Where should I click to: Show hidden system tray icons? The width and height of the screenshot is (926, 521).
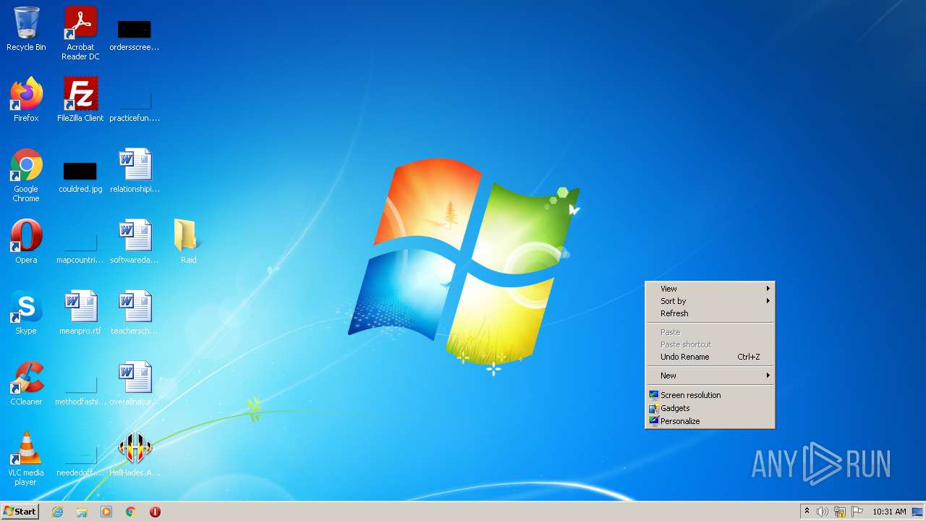[807, 512]
